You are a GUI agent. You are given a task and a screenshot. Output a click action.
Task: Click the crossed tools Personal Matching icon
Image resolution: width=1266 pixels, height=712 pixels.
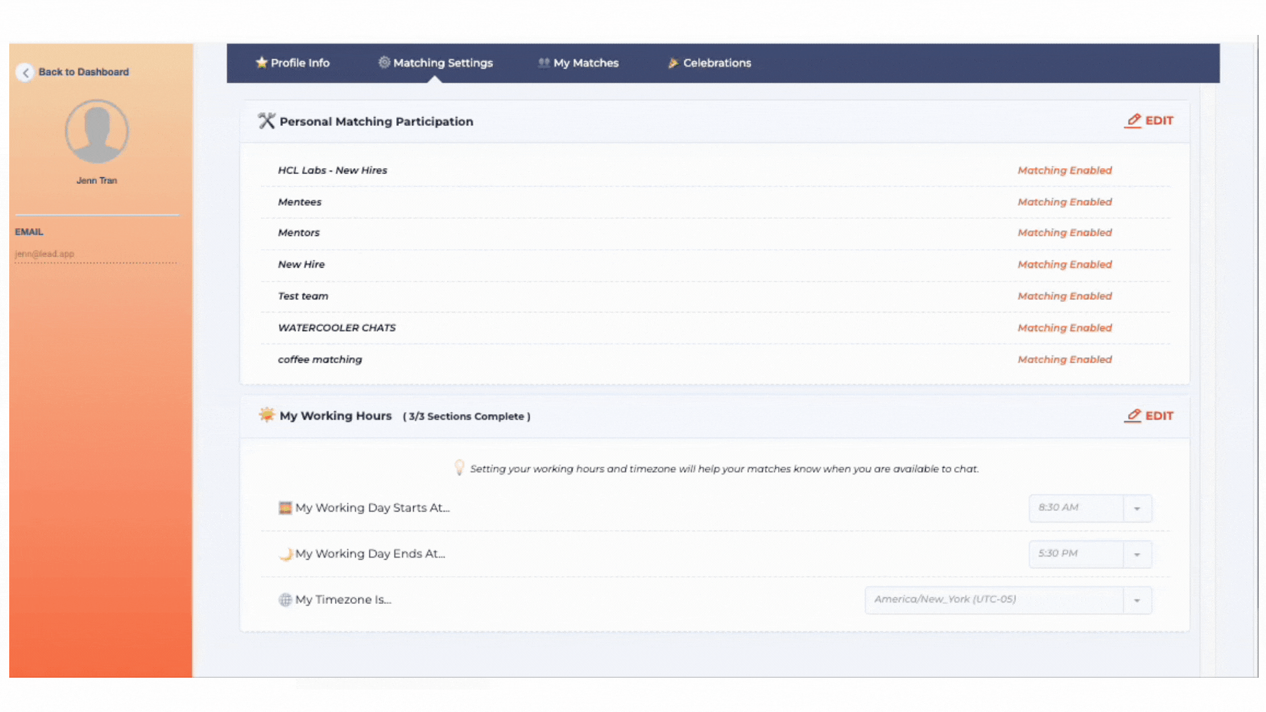[266, 121]
